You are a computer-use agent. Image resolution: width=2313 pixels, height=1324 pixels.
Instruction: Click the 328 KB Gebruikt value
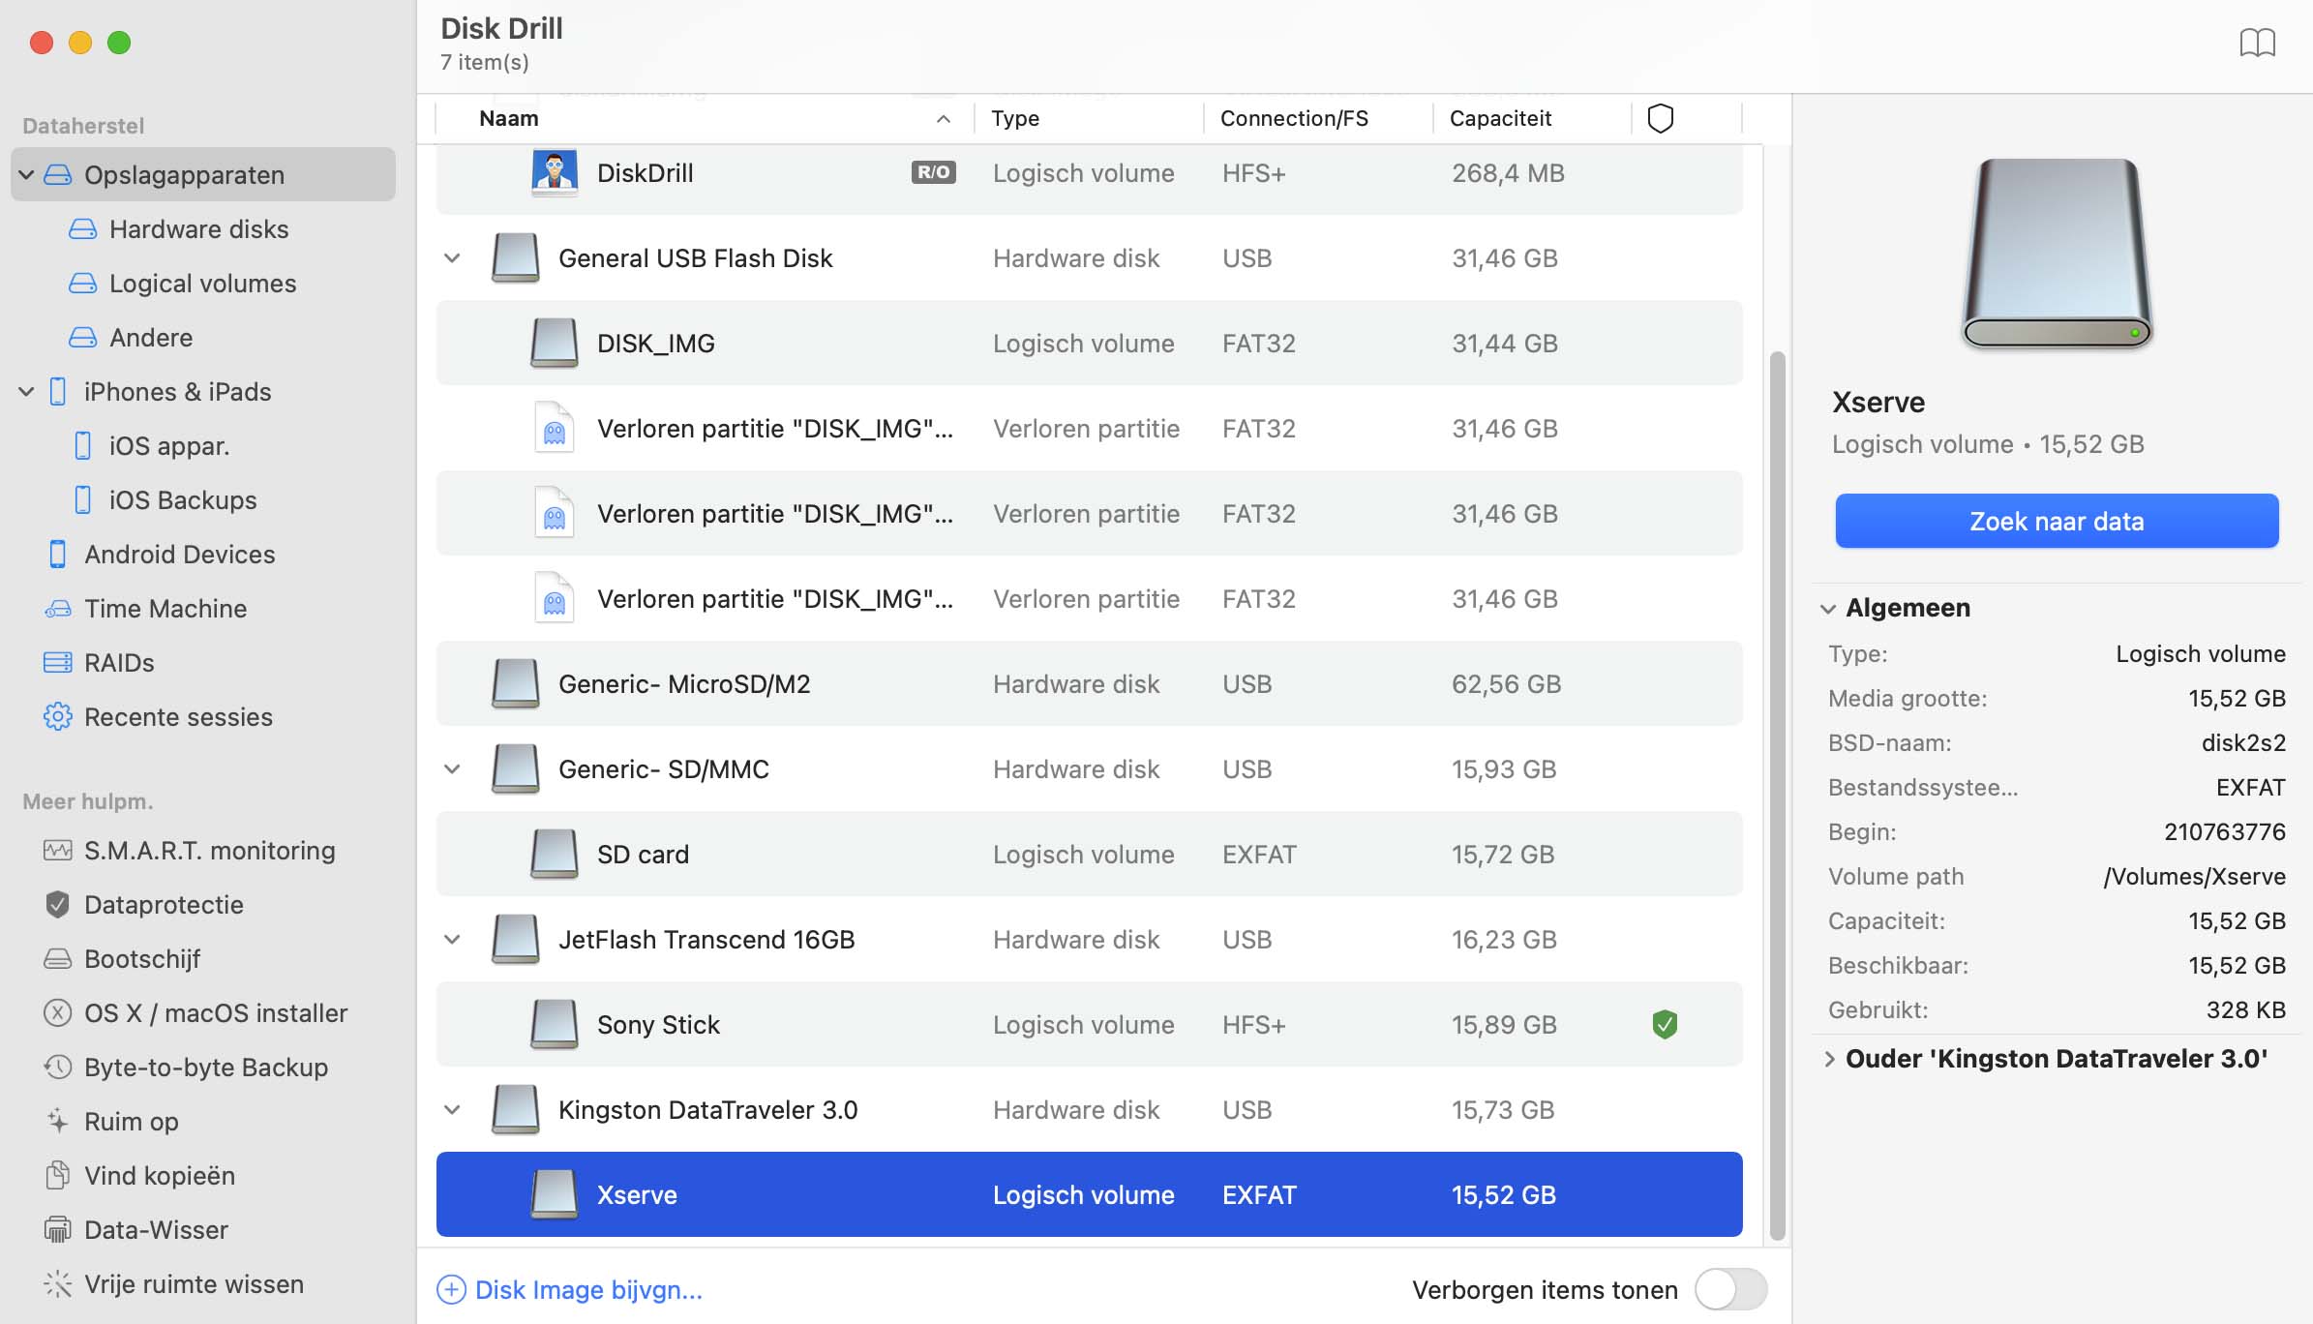click(x=2245, y=1010)
